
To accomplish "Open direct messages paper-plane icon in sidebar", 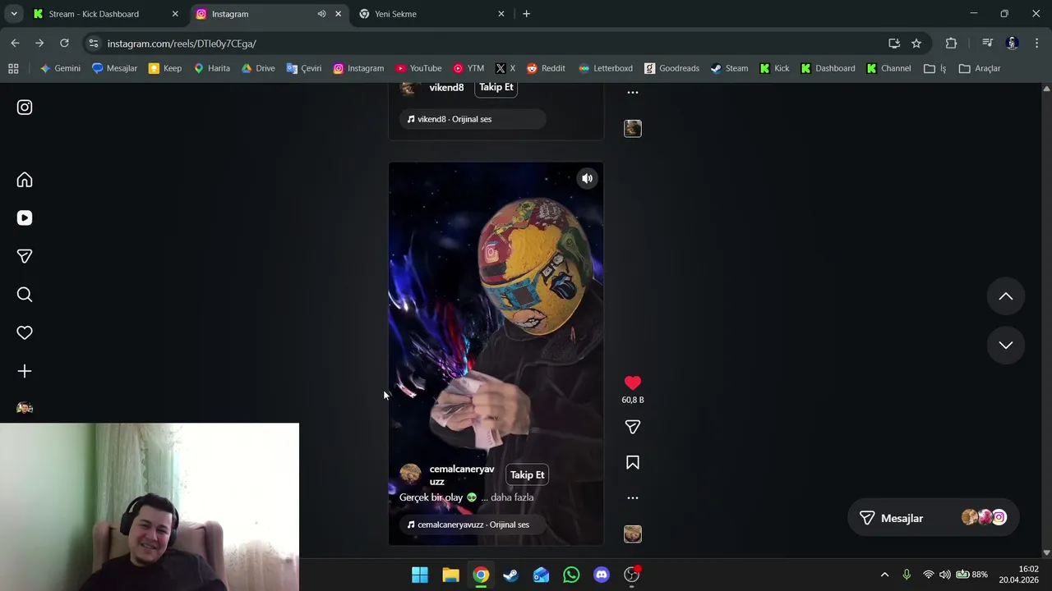I will tap(25, 256).
